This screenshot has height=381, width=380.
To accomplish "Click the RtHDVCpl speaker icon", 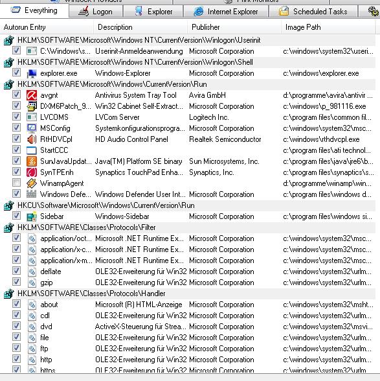I will [x=32, y=139].
